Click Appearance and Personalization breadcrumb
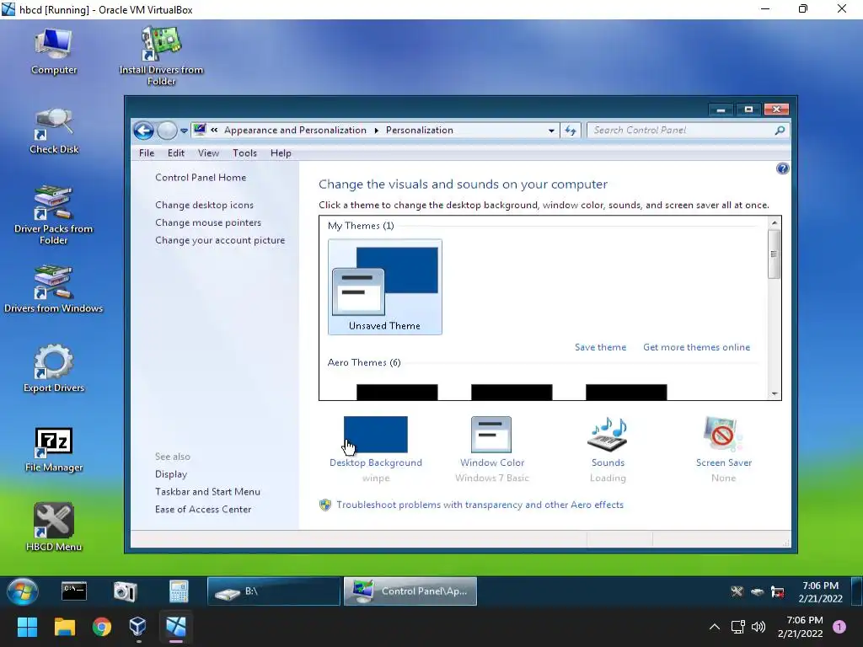The width and height of the screenshot is (863, 647). [x=295, y=131]
